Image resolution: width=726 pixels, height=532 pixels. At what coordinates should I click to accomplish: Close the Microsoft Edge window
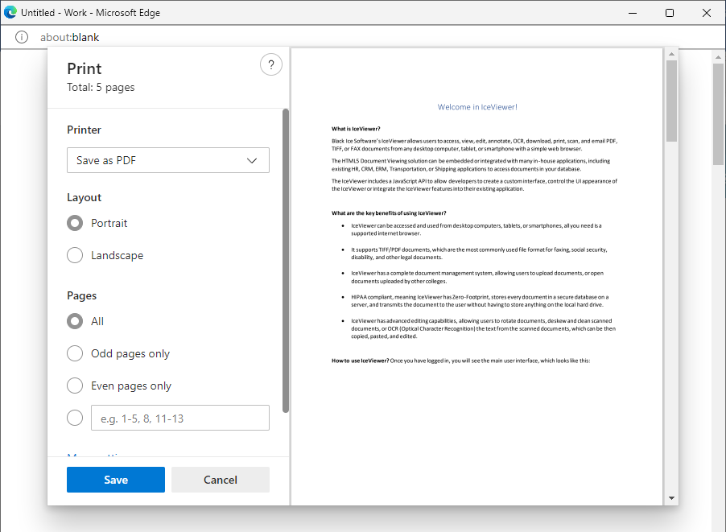(707, 13)
